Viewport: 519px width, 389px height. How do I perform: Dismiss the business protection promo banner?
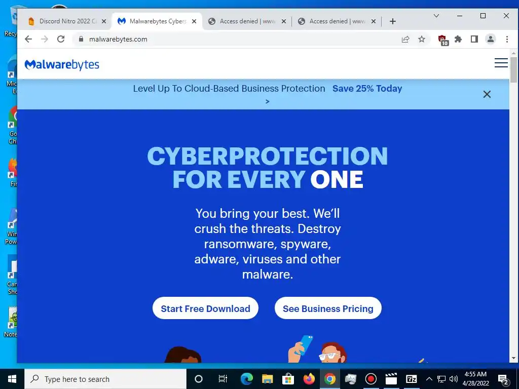pos(487,94)
